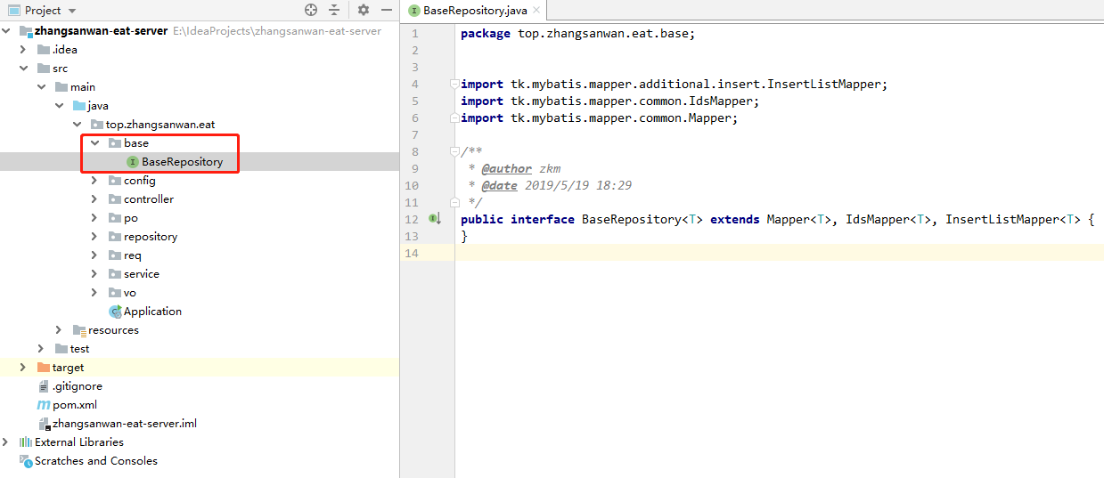Expand the po package arrow

(x=94, y=217)
